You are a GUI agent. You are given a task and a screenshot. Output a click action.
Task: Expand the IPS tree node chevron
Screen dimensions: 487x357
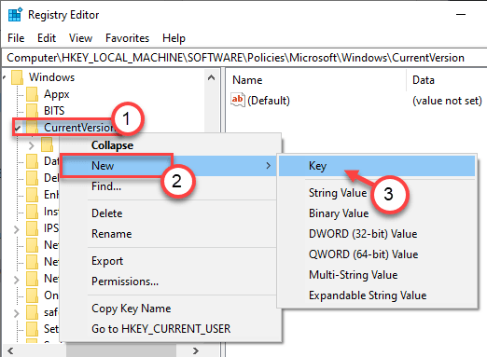pyautogui.click(x=17, y=229)
